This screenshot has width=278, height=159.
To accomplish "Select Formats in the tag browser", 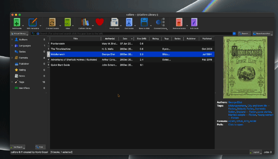I will pyautogui.click(x=23, y=58).
